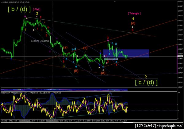The height and width of the screenshot is (129, 184).
Task: Select the small white outlined rectangle
Action: (x=111, y=59)
